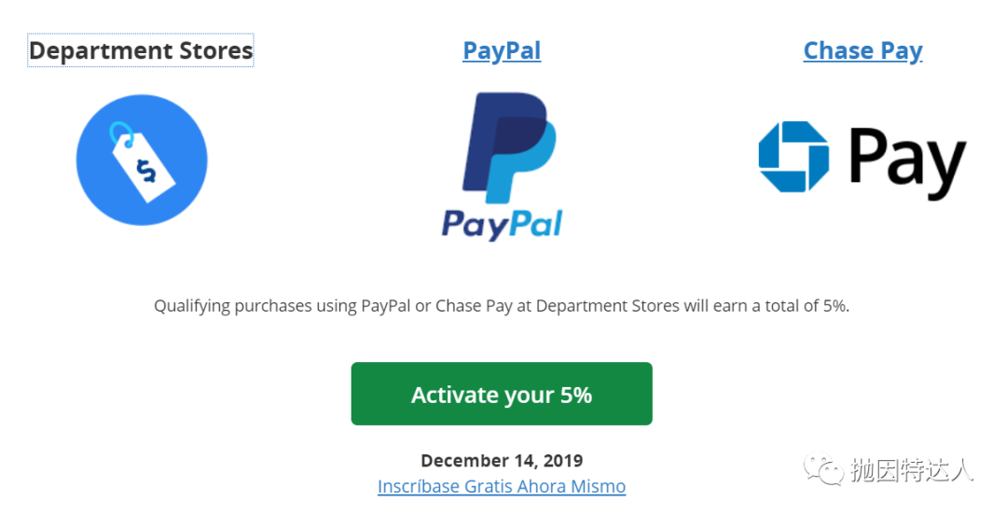Viewport: 1007px width, 515px height.
Task: Click the PayPal wordmark beneath the logo
Action: pos(502,225)
